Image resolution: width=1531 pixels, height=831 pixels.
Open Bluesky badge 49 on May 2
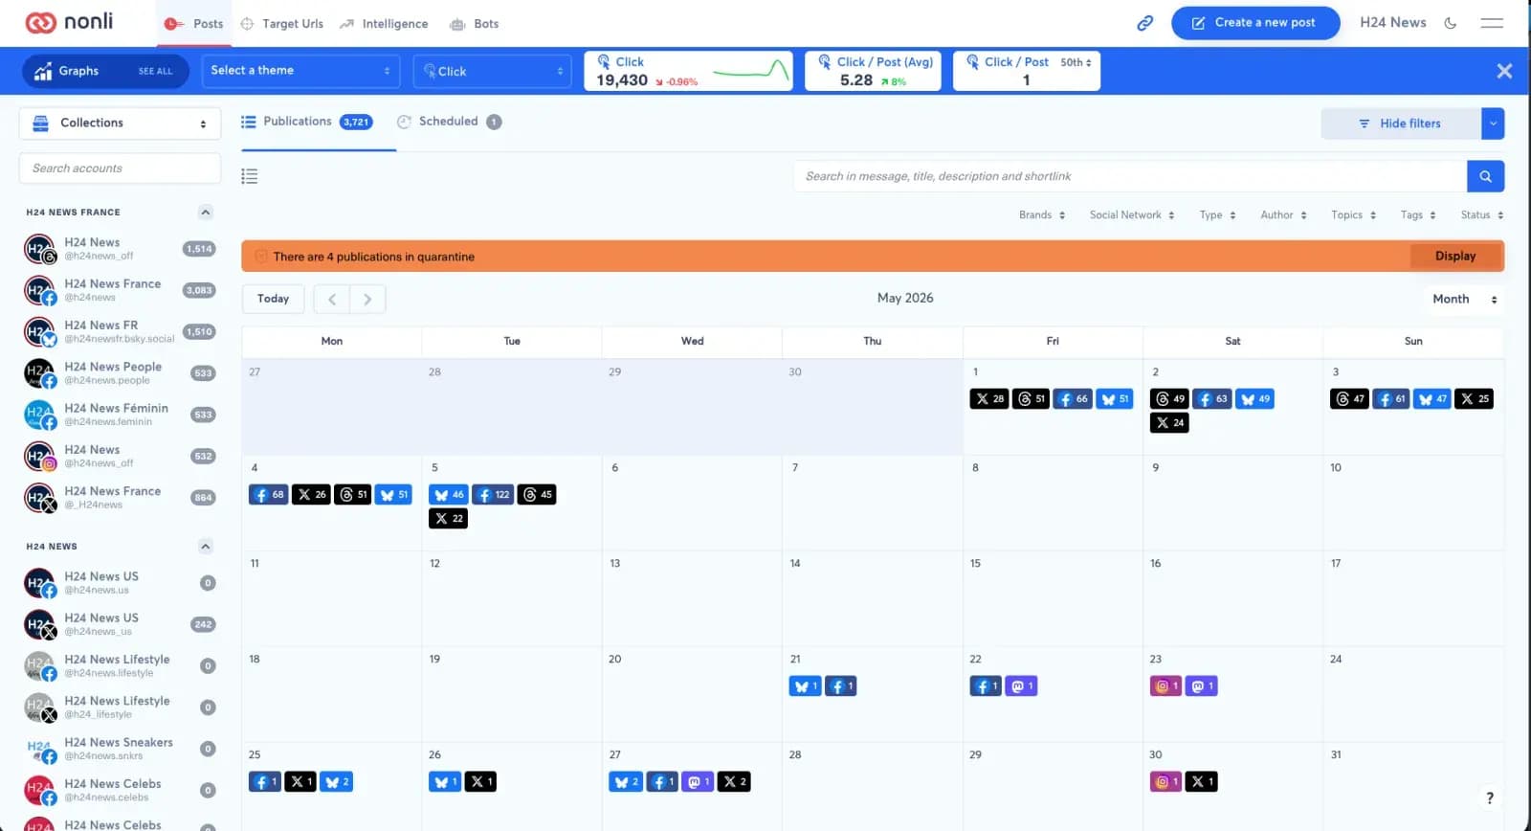coord(1254,399)
